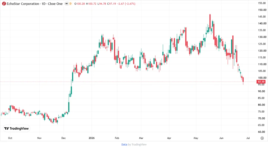Click the open value O100.28

[80, 4]
